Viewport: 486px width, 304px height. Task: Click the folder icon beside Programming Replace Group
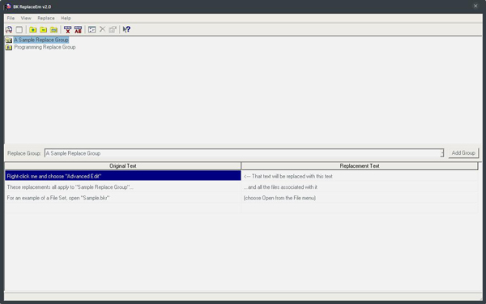[9, 48]
